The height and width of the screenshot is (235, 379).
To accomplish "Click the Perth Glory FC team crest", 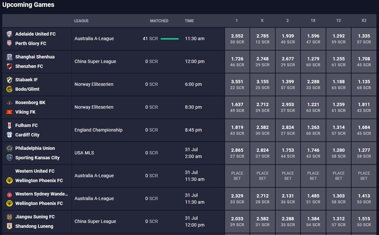I will pos(9,43).
